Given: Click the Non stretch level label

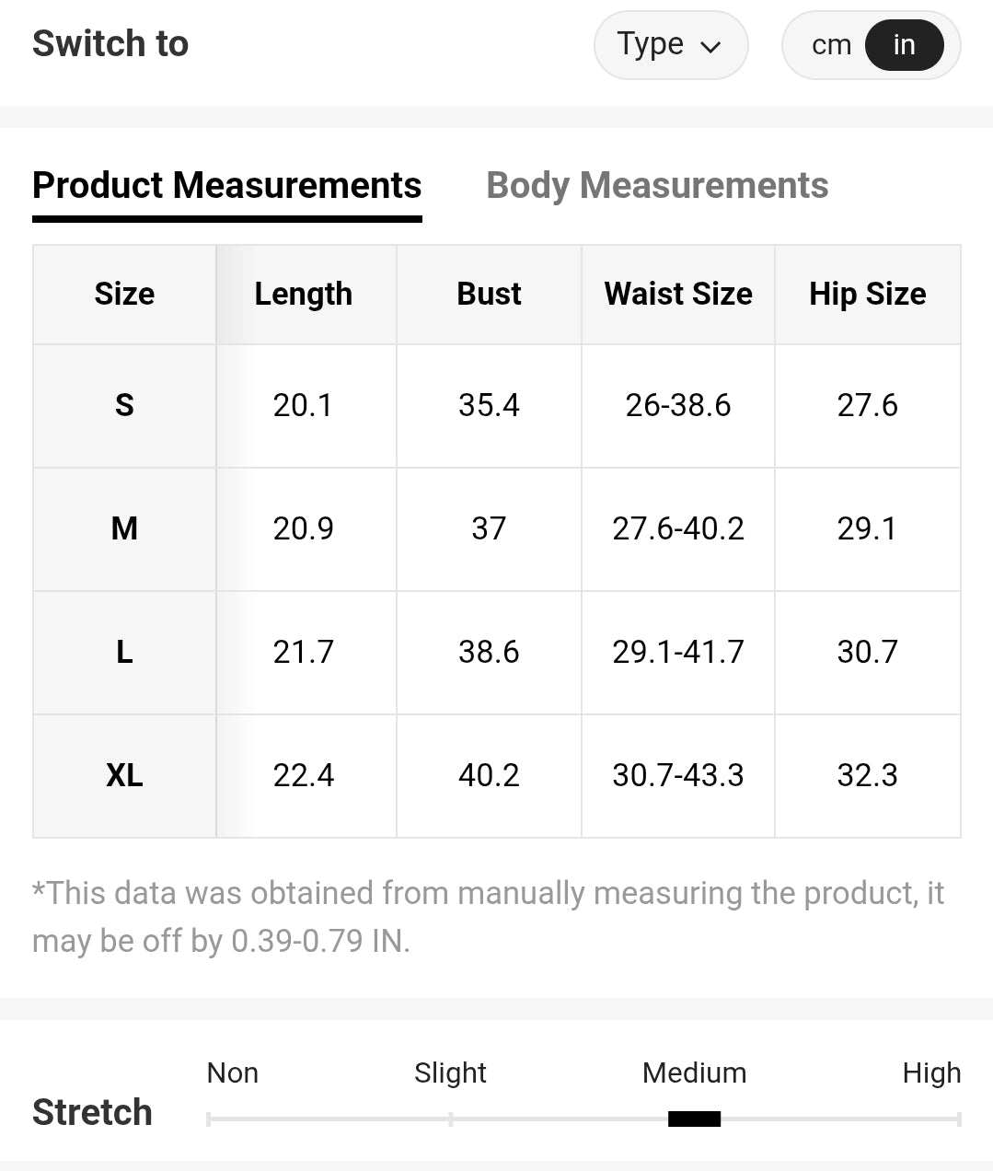Looking at the screenshot, I should (232, 1072).
